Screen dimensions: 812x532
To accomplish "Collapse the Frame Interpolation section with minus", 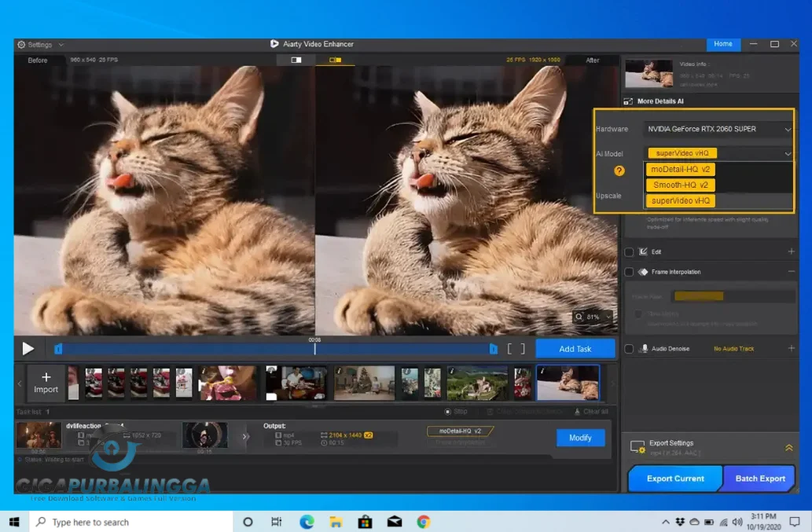I will 791,271.
